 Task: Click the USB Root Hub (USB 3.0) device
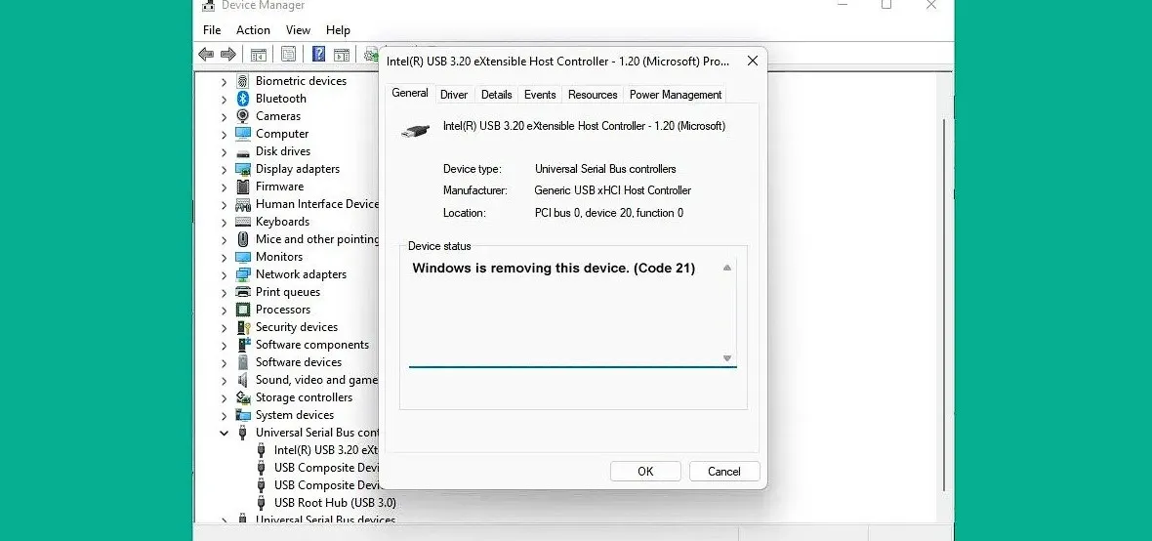[334, 503]
